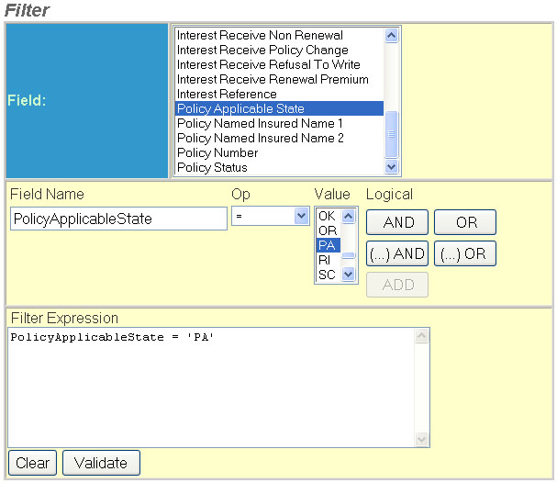Image resolution: width=557 pixels, height=483 pixels.
Task: Select Interest Receive Policy Change field
Action: [x=262, y=50]
